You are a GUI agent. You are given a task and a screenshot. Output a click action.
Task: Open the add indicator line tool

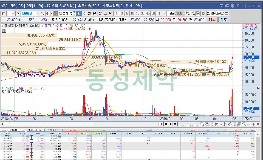click(193, 13)
